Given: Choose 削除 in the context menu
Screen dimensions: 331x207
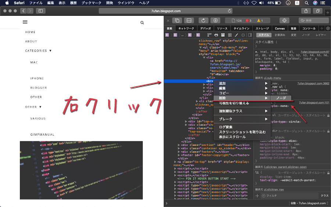Looking at the screenshot, I should [x=242, y=98].
